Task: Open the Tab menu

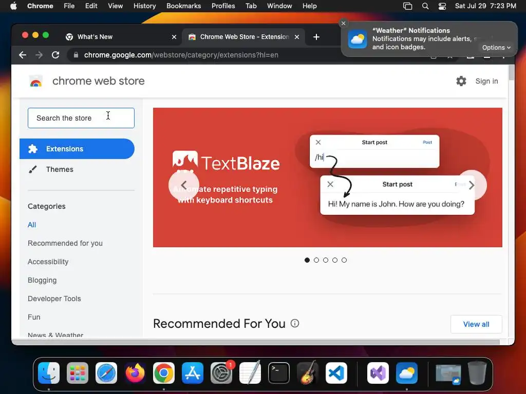Action: (251, 6)
